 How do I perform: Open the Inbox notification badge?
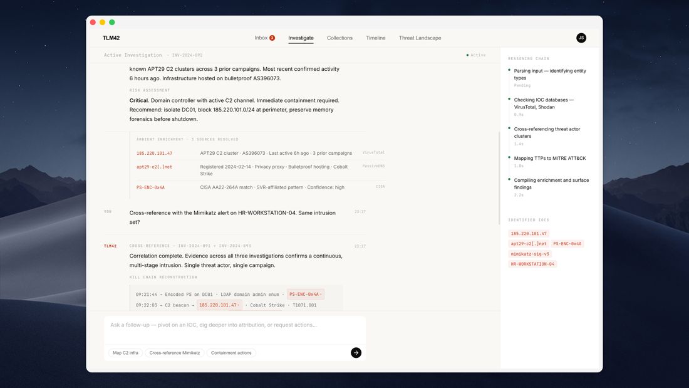(272, 38)
